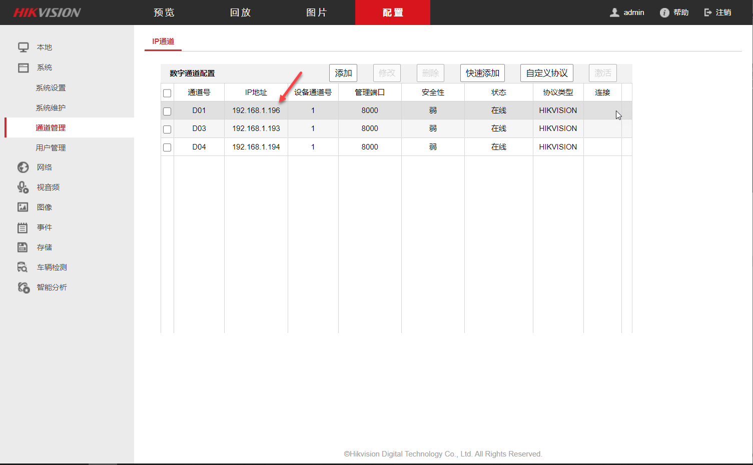This screenshot has width=753, height=465.
Task: Click the 图像 picture icon
Action: [23, 207]
